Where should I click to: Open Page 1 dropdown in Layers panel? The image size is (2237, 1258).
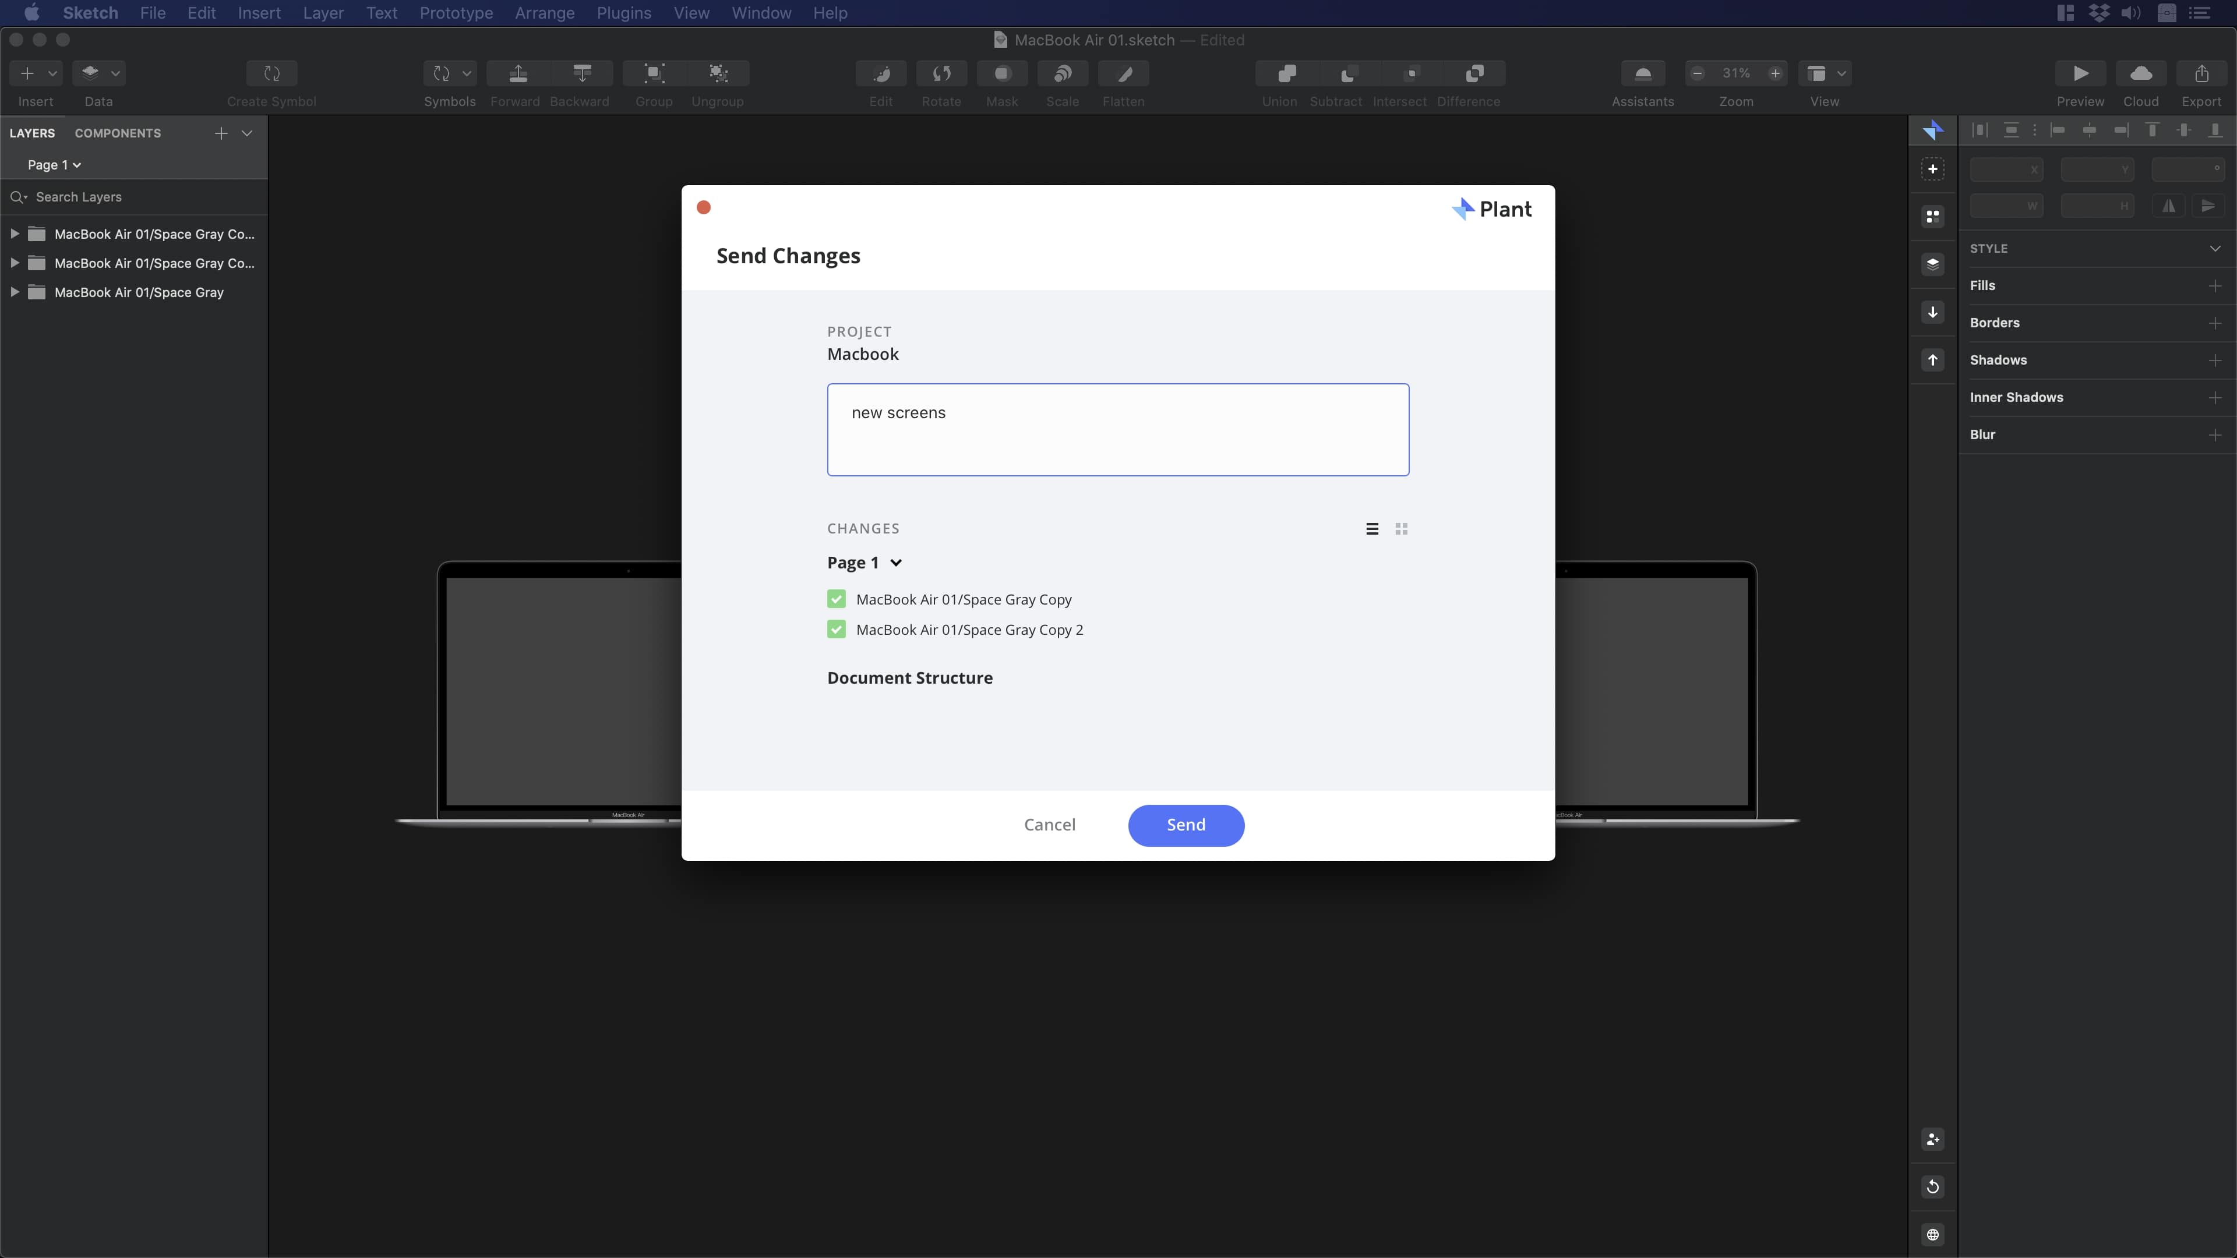click(x=54, y=165)
